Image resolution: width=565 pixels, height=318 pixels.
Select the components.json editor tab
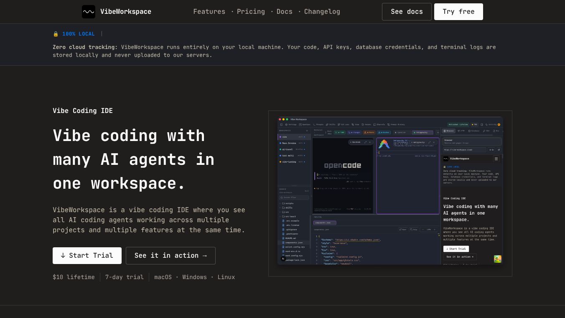click(x=325, y=223)
